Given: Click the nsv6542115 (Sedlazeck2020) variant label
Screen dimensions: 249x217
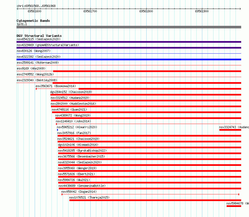Looking at the screenshot, I should pos(39,39).
